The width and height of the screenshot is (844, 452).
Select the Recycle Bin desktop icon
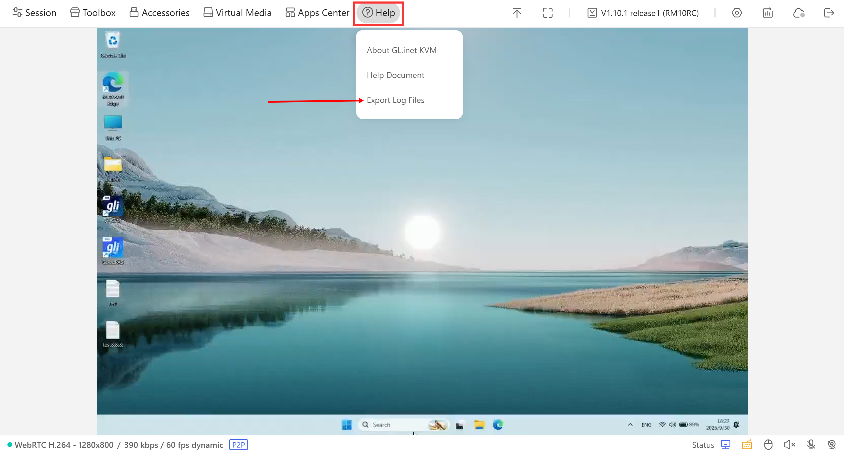point(113,44)
